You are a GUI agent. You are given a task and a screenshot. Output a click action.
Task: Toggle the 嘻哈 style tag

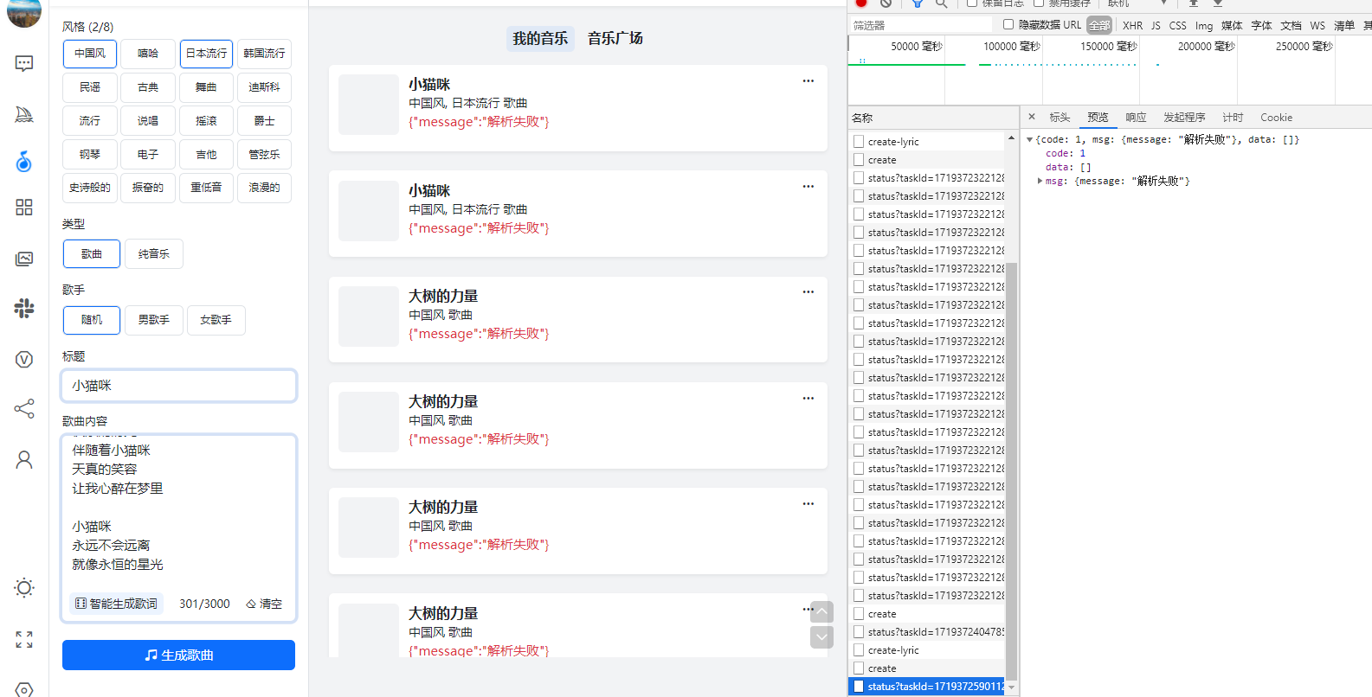[x=148, y=54]
